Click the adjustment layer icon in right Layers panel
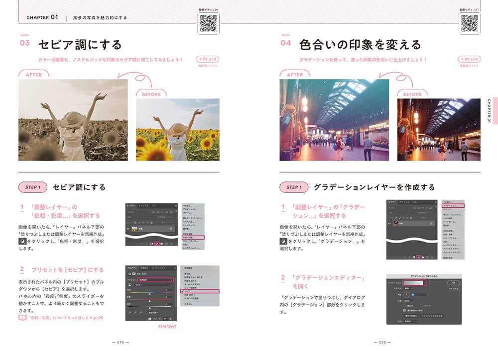498x351 pixels. tap(419, 257)
